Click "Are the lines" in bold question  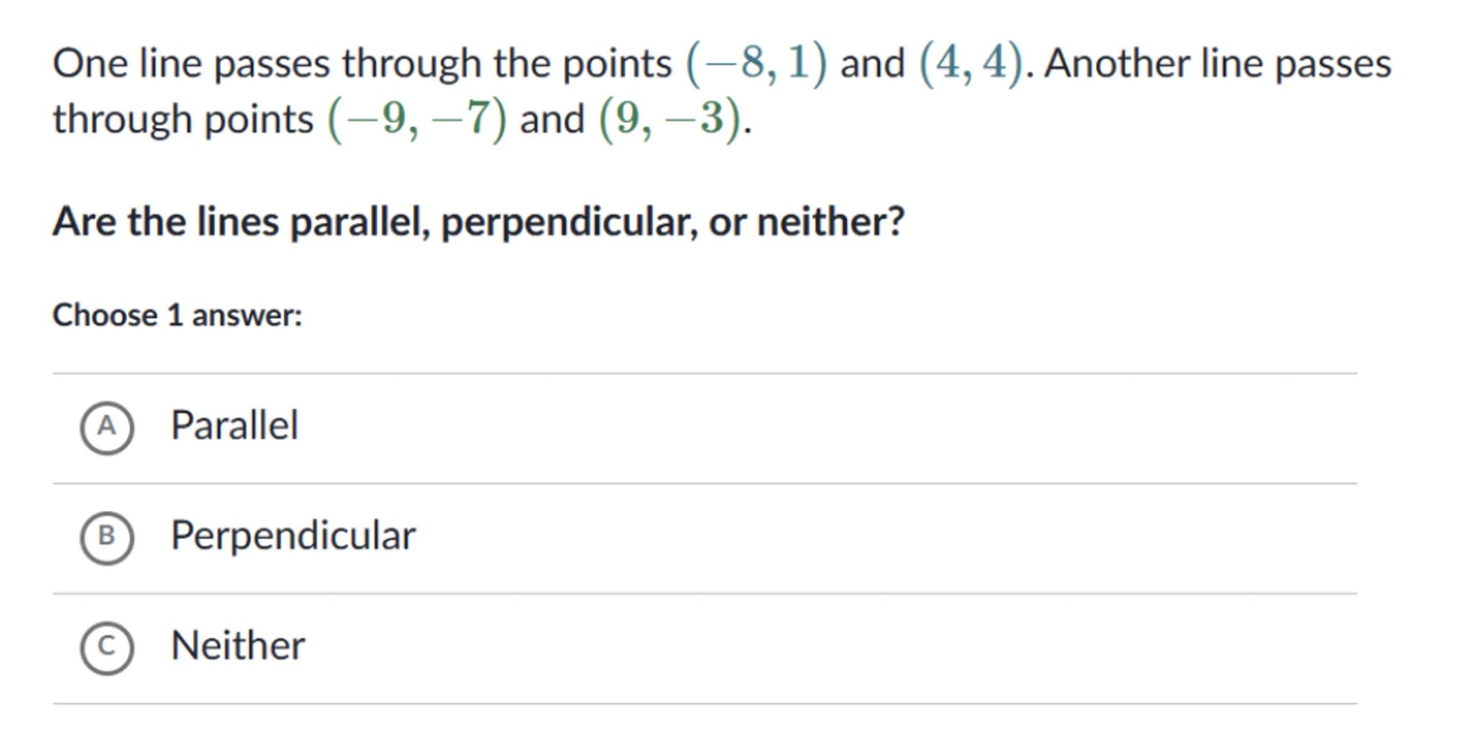[x=166, y=221]
